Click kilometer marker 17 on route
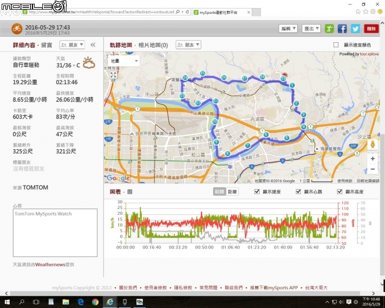This screenshot has width=385, height=308. (x=244, y=79)
